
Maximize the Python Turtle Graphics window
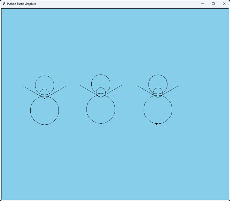click(x=213, y=4)
